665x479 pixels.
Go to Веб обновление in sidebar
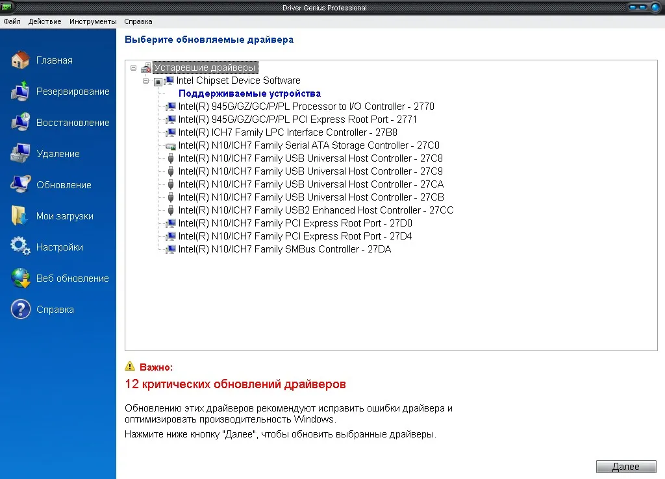click(73, 278)
